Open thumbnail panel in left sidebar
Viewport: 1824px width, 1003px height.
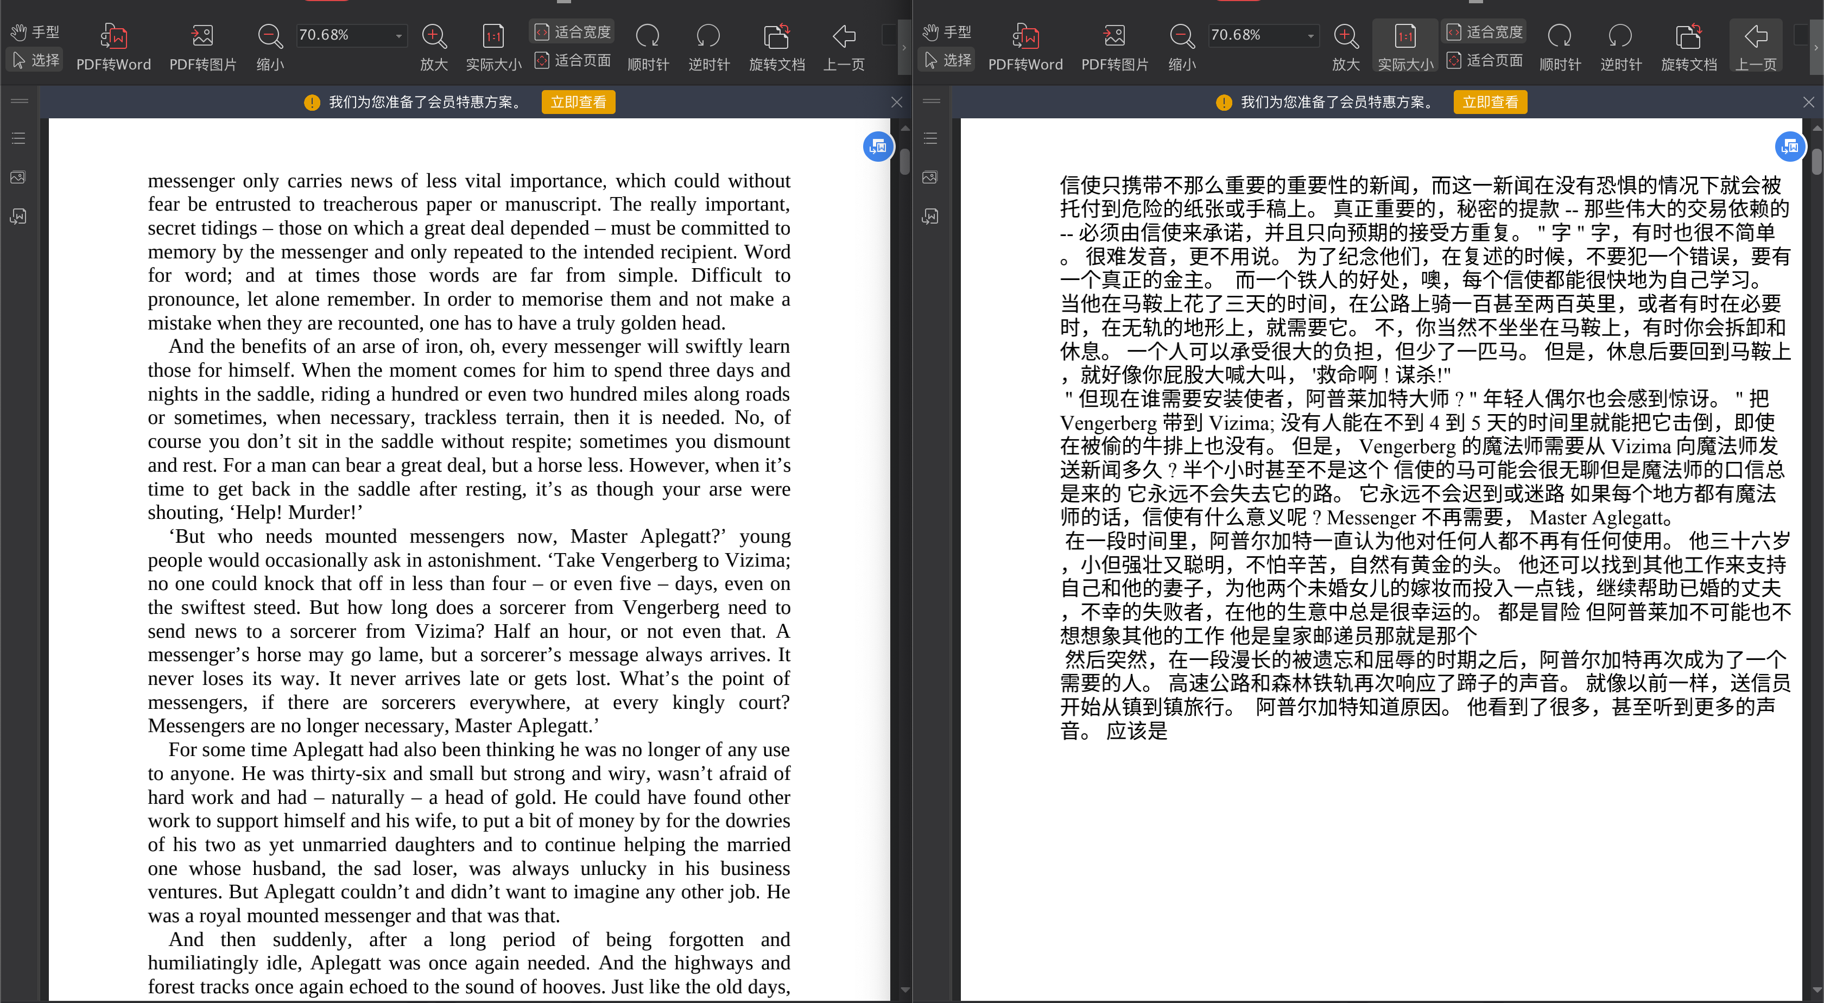pyautogui.click(x=18, y=177)
